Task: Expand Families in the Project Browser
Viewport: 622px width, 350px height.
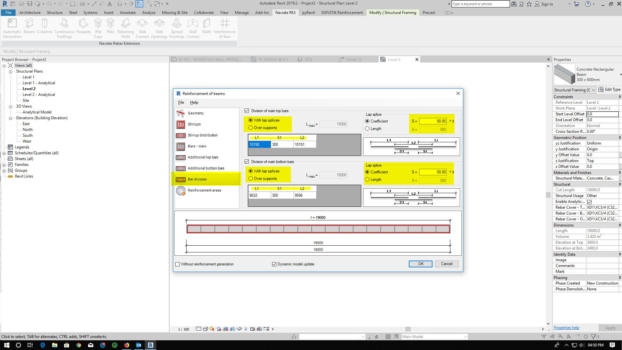Action: tap(4, 164)
